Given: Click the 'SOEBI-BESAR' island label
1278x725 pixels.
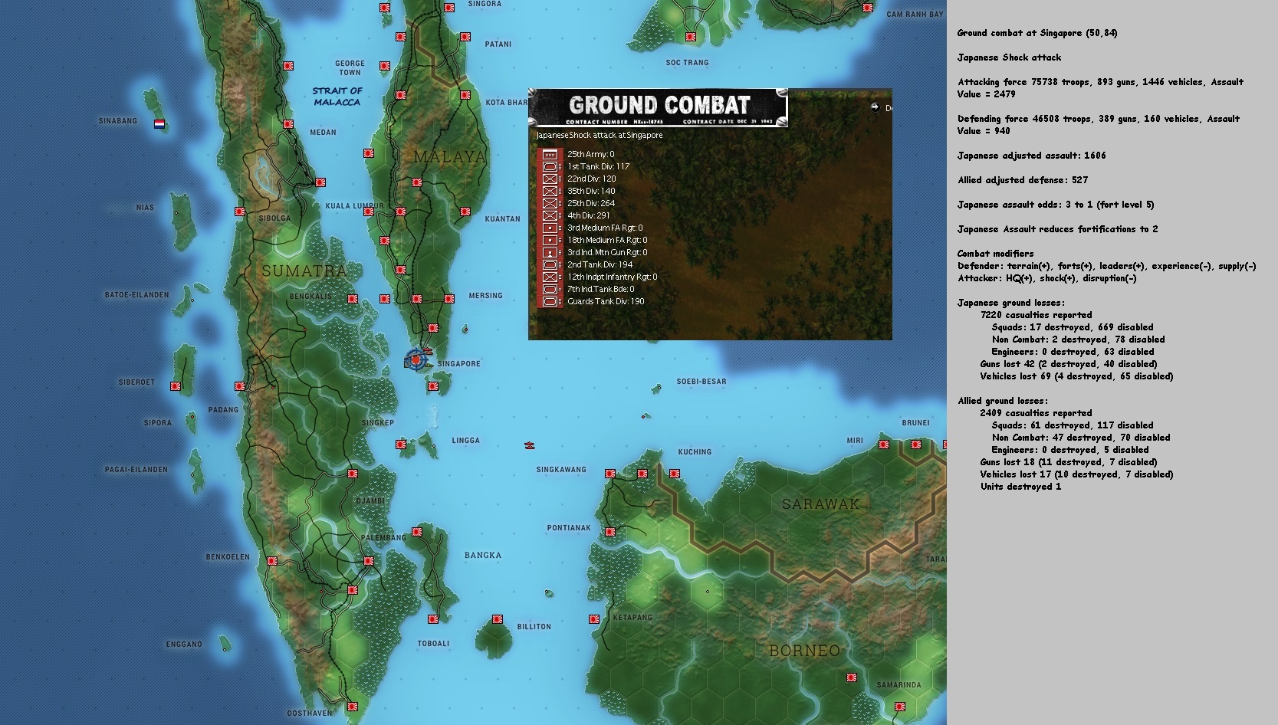Looking at the screenshot, I should coord(701,382).
